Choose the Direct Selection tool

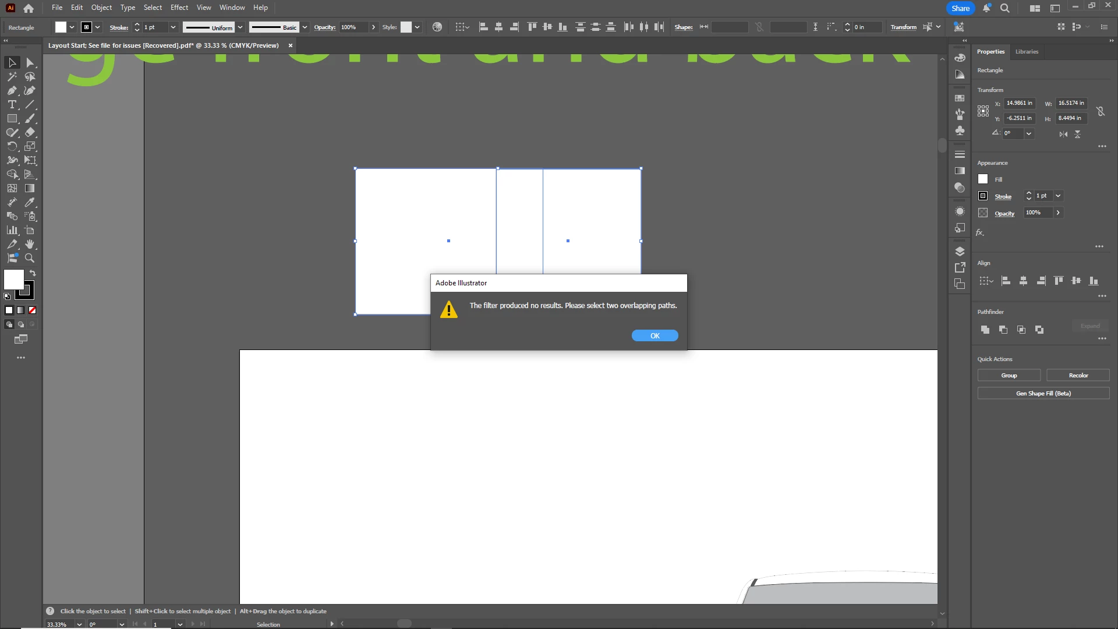30,62
